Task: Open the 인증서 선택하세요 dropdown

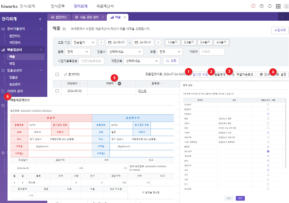Action: (125, 52)
